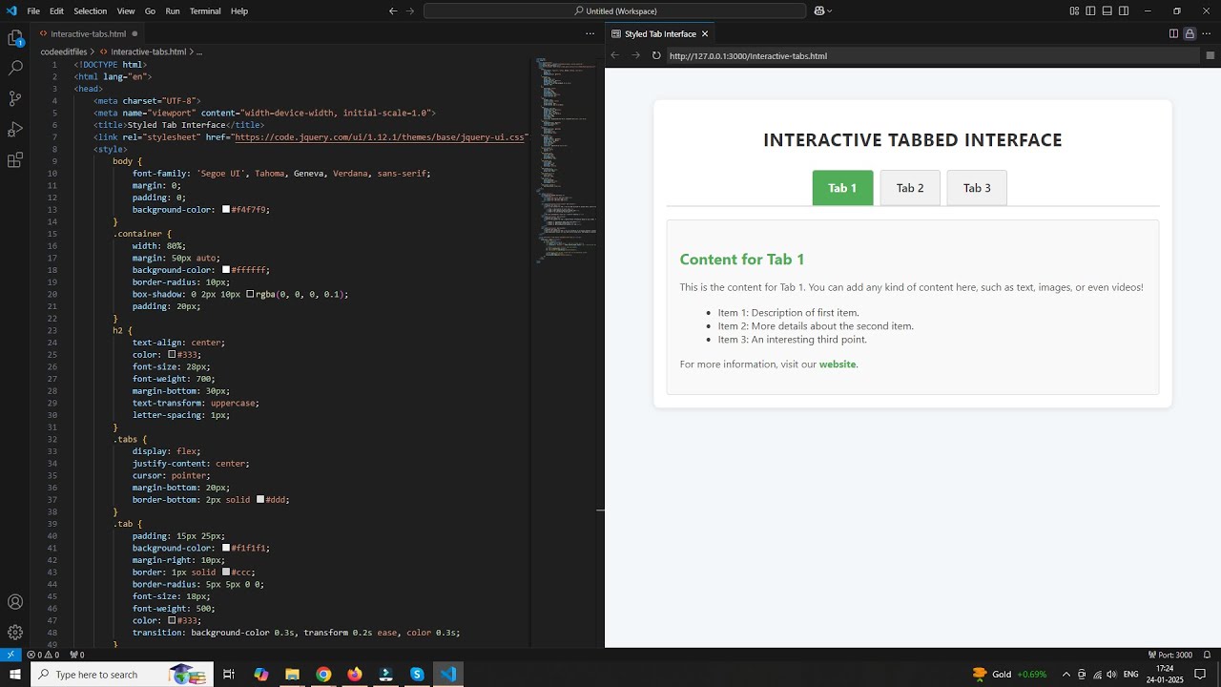Click the ports forwarded indicator showing 0
The width and height of the screenshot is (1221, 687).
point(77,655)
